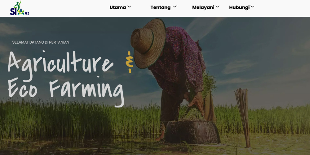
Task: Select the Melayani navigation label
Action: click(x=203, y=7)
